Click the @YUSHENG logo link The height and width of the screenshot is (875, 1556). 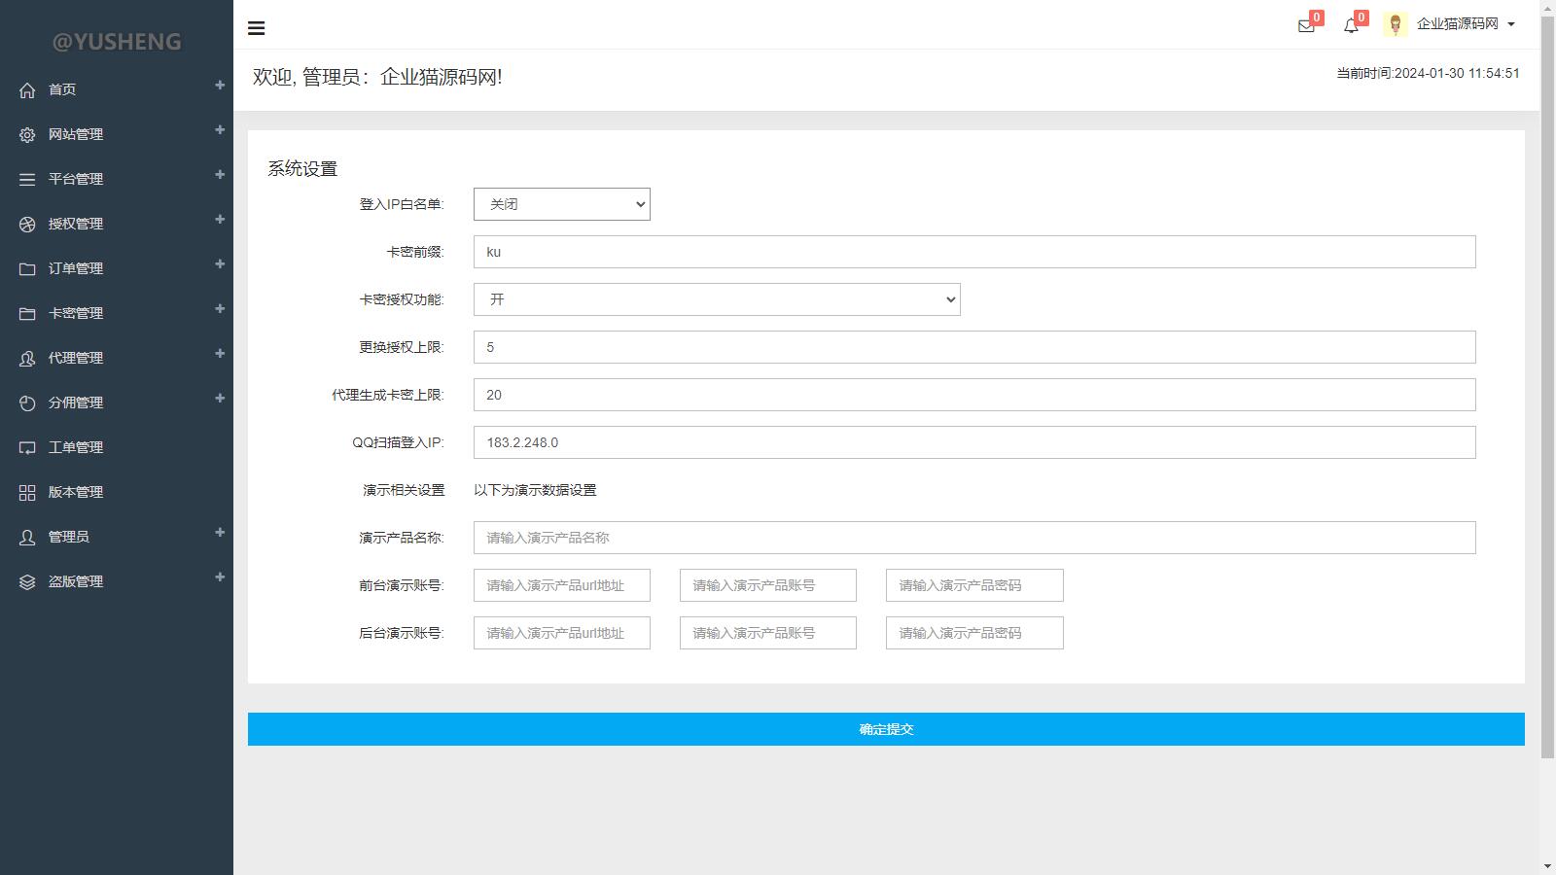[117, 42]
